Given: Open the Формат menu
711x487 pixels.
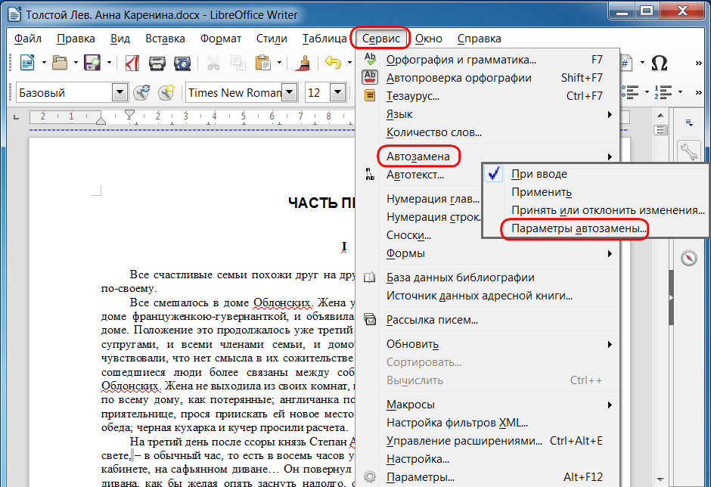Looking at the screenshot, I should [x=221, y=39].
